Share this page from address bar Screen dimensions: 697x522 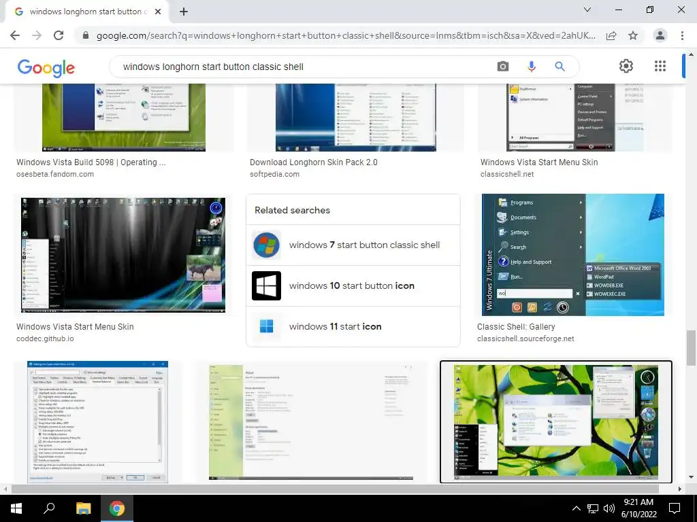(x=611, y=35)
